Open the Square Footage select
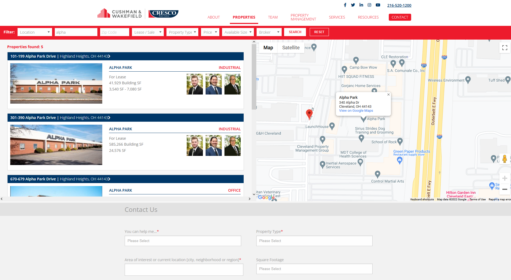Image resolution: width=511 pixels, height=280 pixels. click(x=314, y=269)
